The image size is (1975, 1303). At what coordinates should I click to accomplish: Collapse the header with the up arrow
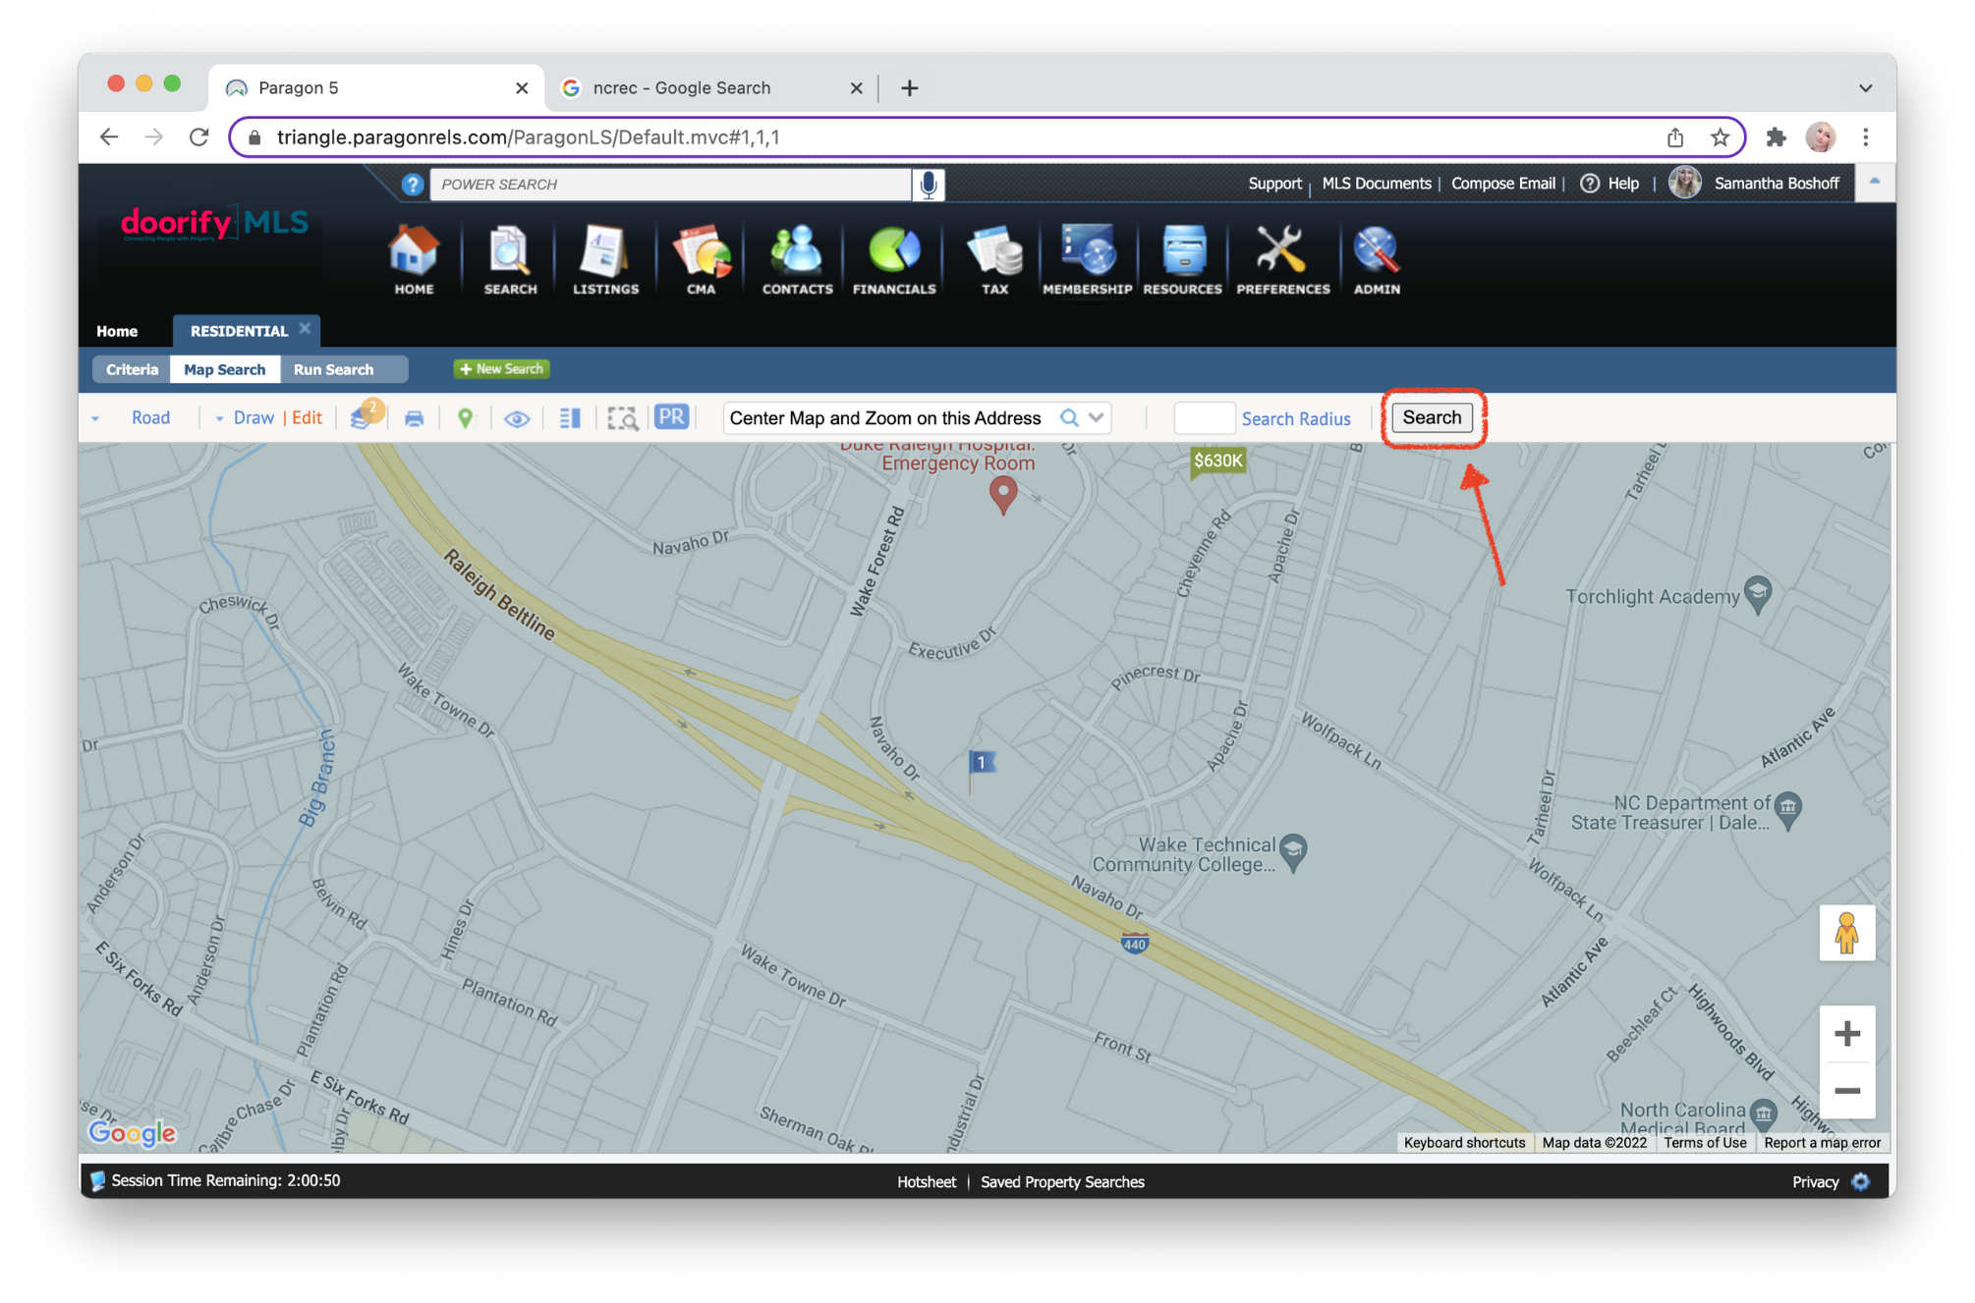point(1874,182)
